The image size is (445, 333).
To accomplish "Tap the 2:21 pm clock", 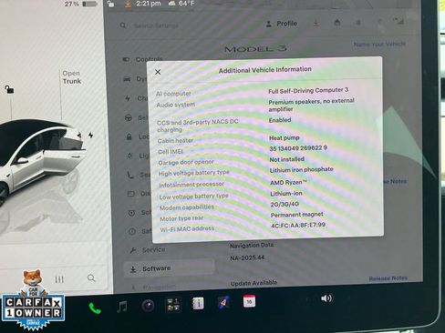I will click(149, 4).
